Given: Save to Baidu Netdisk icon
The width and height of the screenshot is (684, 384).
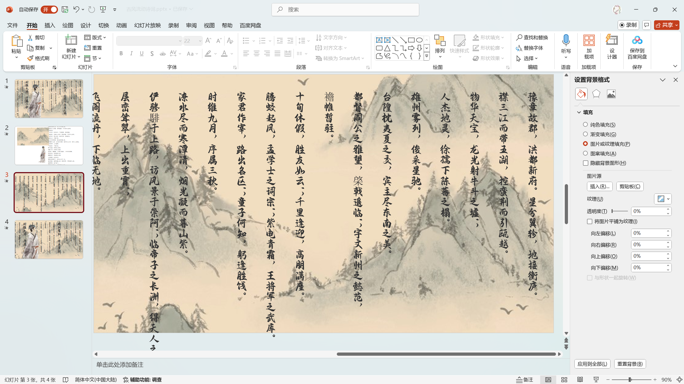Looking at the screenshot, I should pos(637,41).
